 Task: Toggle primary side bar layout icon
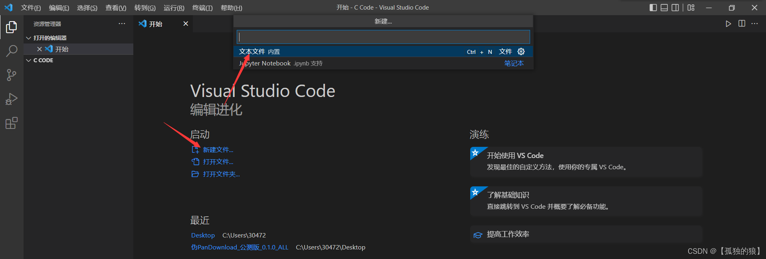click(653, 8)
